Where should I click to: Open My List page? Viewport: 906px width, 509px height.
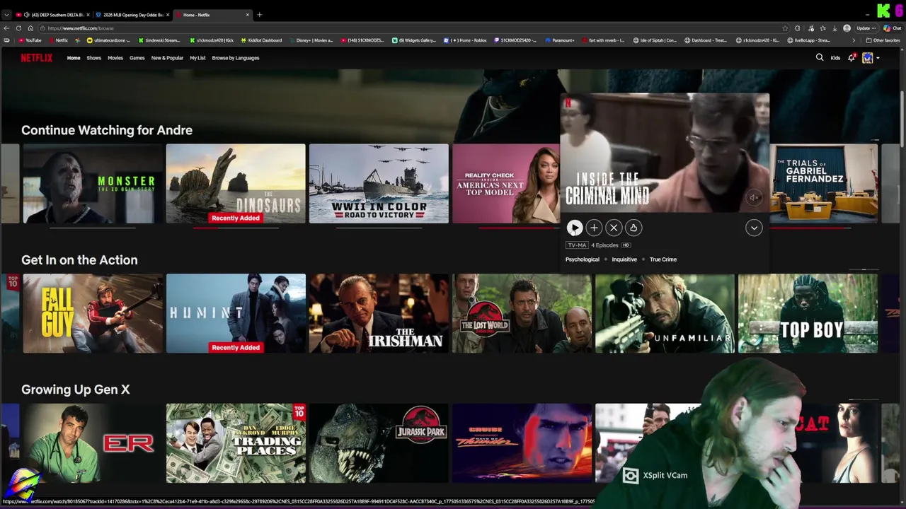click(x=197, y=58)
